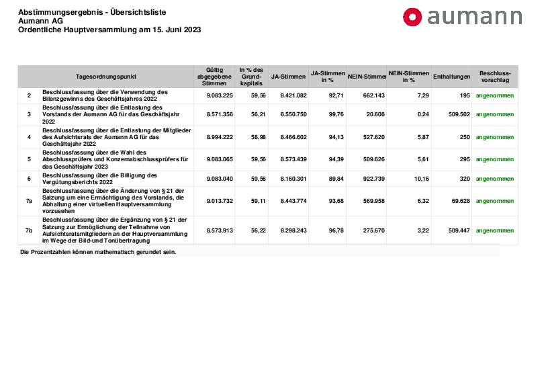Select the title 'Abstimmungsergebnis - Übersichtsliste'

click(92, 12)
